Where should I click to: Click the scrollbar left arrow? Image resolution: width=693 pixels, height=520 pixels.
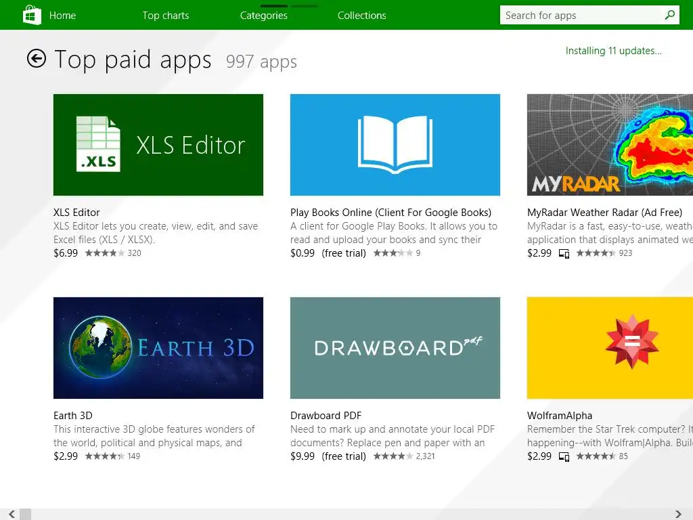pyautogui.click(x=11, y=514)
